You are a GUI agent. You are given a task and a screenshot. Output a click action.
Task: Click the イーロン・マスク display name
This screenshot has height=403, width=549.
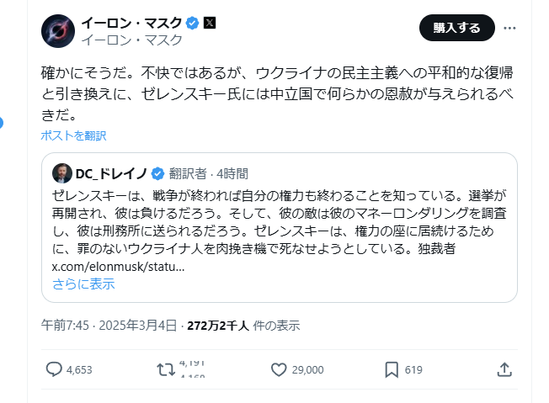point(132,23)
